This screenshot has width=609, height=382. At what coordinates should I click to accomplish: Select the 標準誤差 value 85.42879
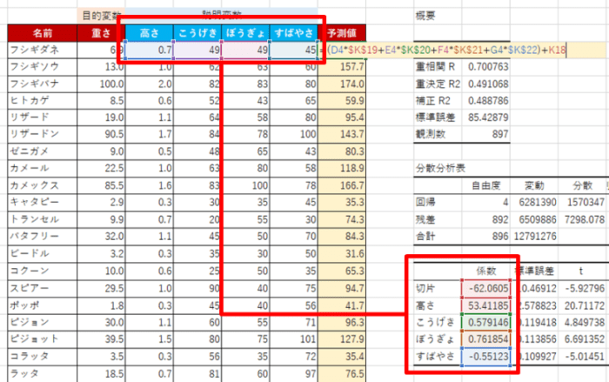(485, 117)
